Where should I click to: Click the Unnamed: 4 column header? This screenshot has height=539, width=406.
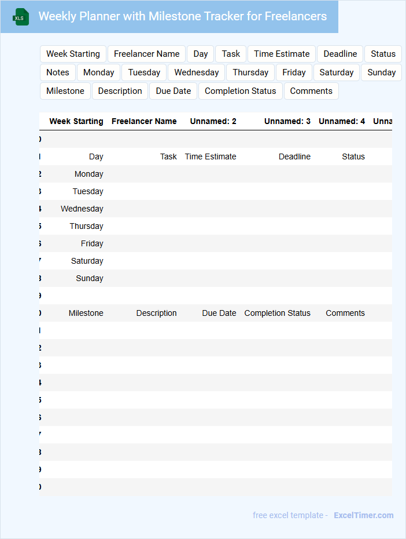tap(342, 121)
